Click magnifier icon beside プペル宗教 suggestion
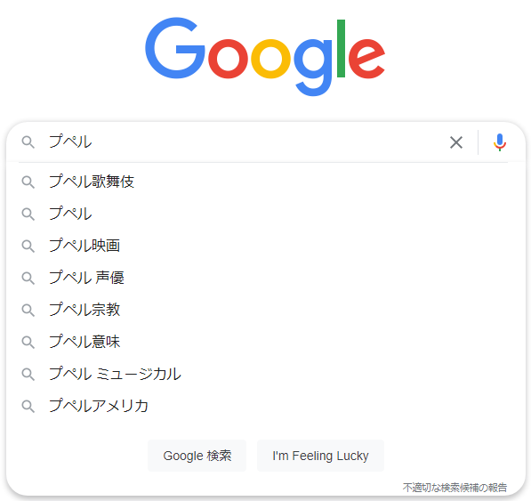The height and width of the screenshot is (501, 531). 28,310
